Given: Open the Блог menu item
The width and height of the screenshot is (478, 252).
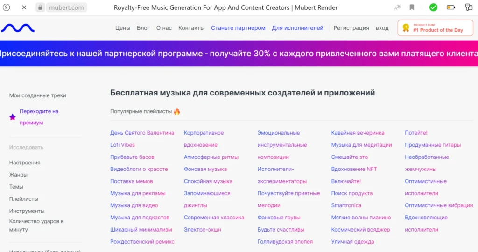Looking at the screenshot, I should click(143, 28).
